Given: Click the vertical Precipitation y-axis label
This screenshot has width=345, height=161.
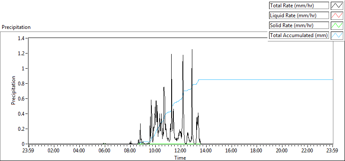Looking at the screenshot, I should tap(13, 90).
